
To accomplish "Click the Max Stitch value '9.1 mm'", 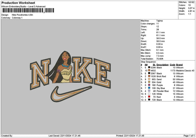I will (160, 50).
